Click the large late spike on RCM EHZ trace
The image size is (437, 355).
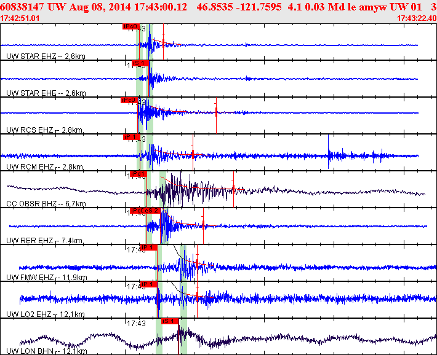tap(329, 152)
